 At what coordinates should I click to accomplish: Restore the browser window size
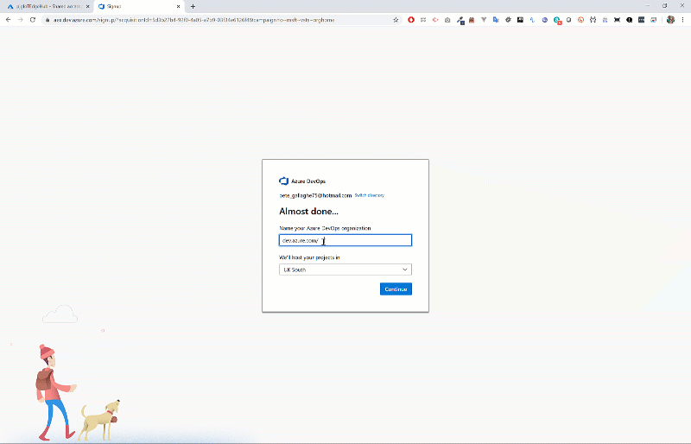pos(664,6)
